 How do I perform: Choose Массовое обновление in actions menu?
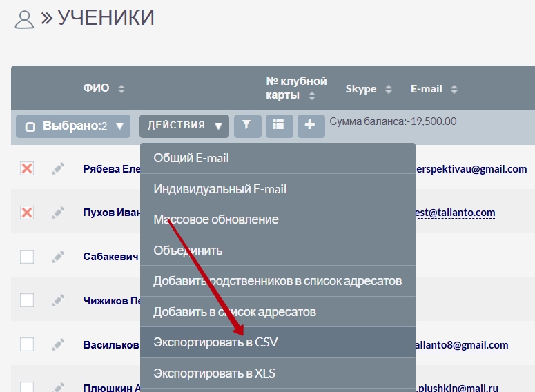pos(278,219)
